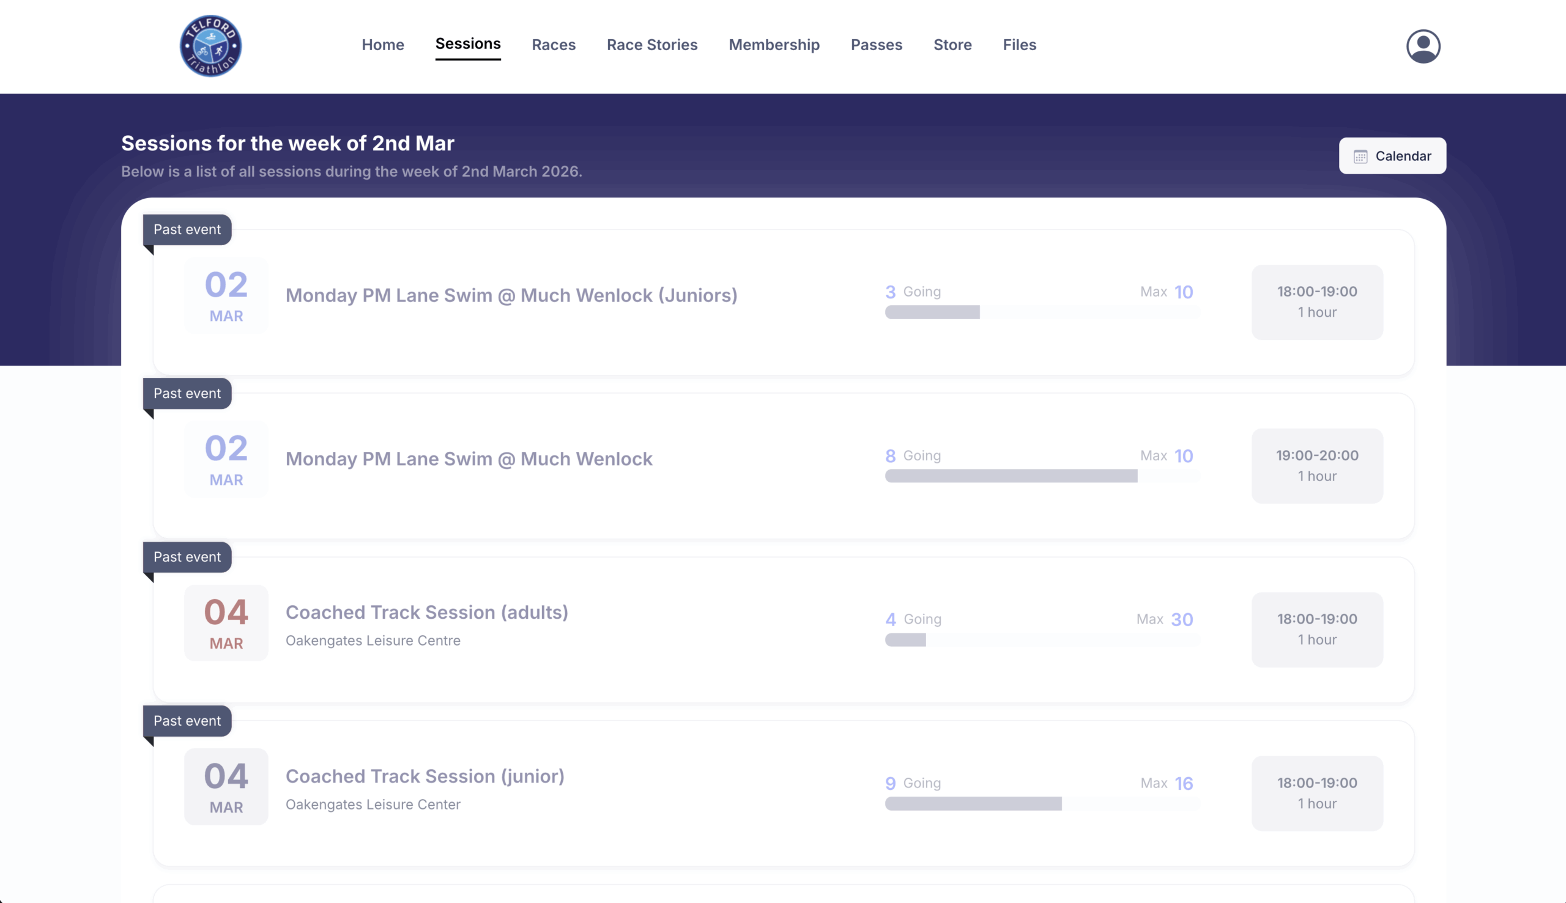This screenshot has width=1566, height=903.
Task: Open the Files section
Action: [x=1019, y=45]
